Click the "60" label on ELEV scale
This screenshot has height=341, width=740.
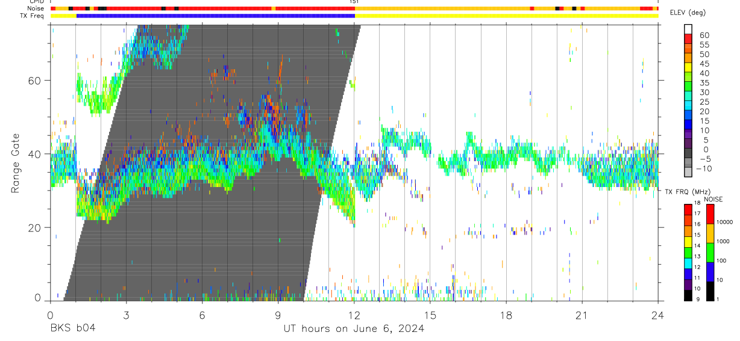click(704, 35)
